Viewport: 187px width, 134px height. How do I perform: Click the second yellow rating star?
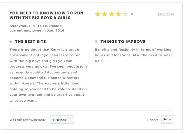tap(105, 14)
